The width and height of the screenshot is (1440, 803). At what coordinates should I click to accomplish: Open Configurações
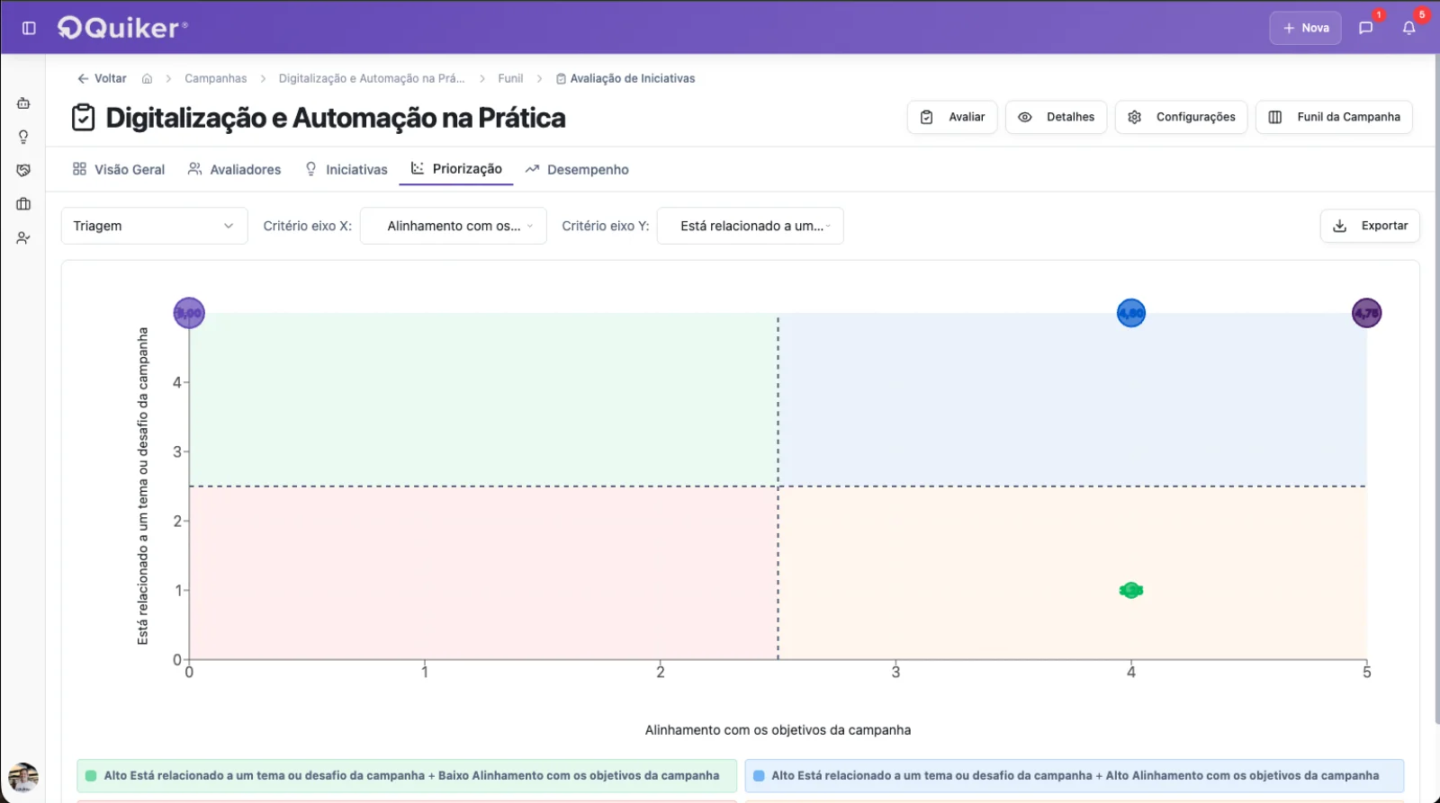[x=1182, y=117]
